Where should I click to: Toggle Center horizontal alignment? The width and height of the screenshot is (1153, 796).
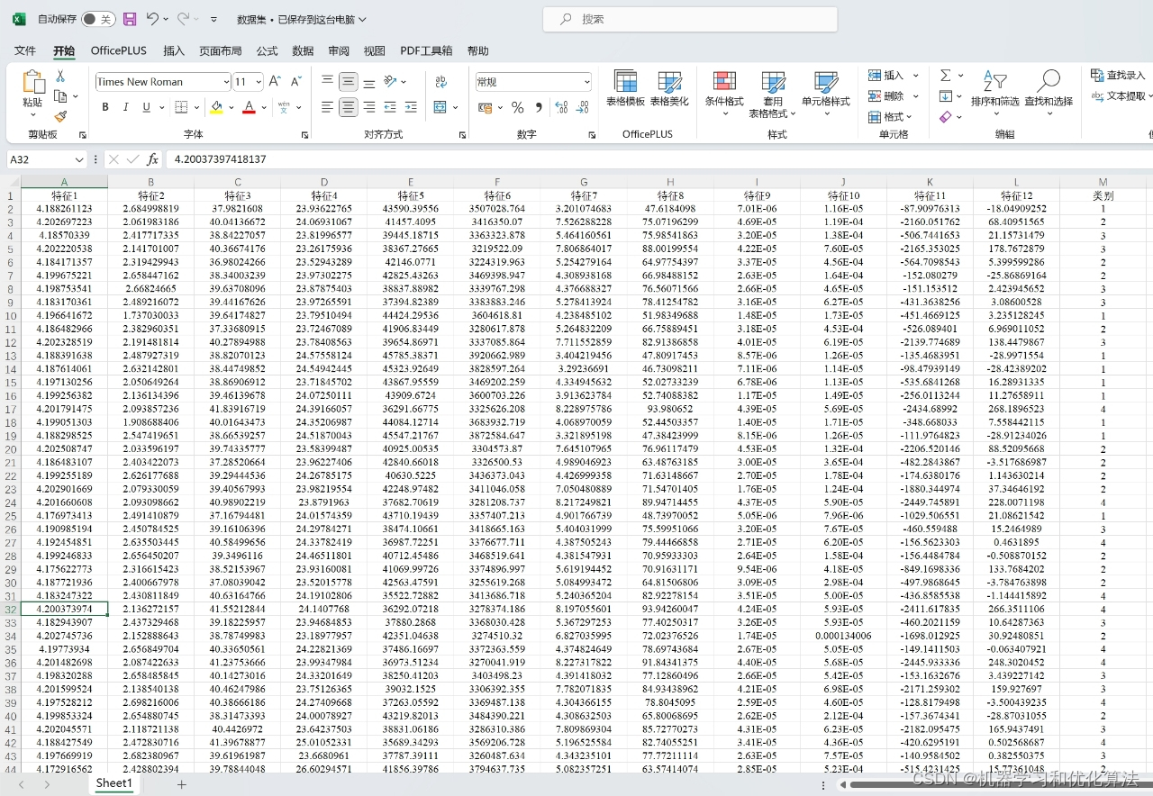pos(349,107)
